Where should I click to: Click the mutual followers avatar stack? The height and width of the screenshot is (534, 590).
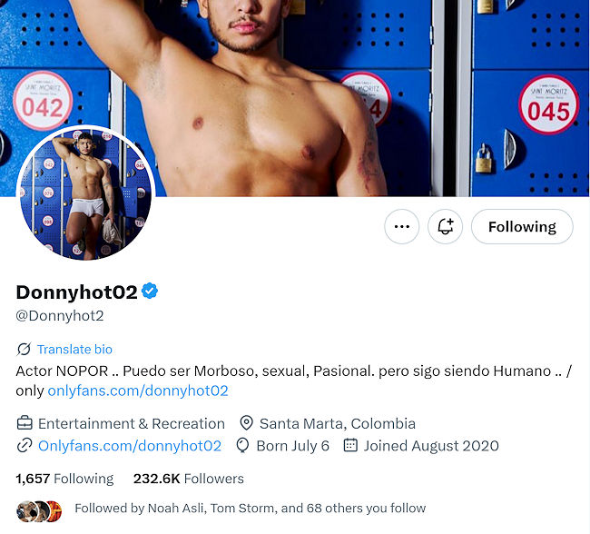39,511
